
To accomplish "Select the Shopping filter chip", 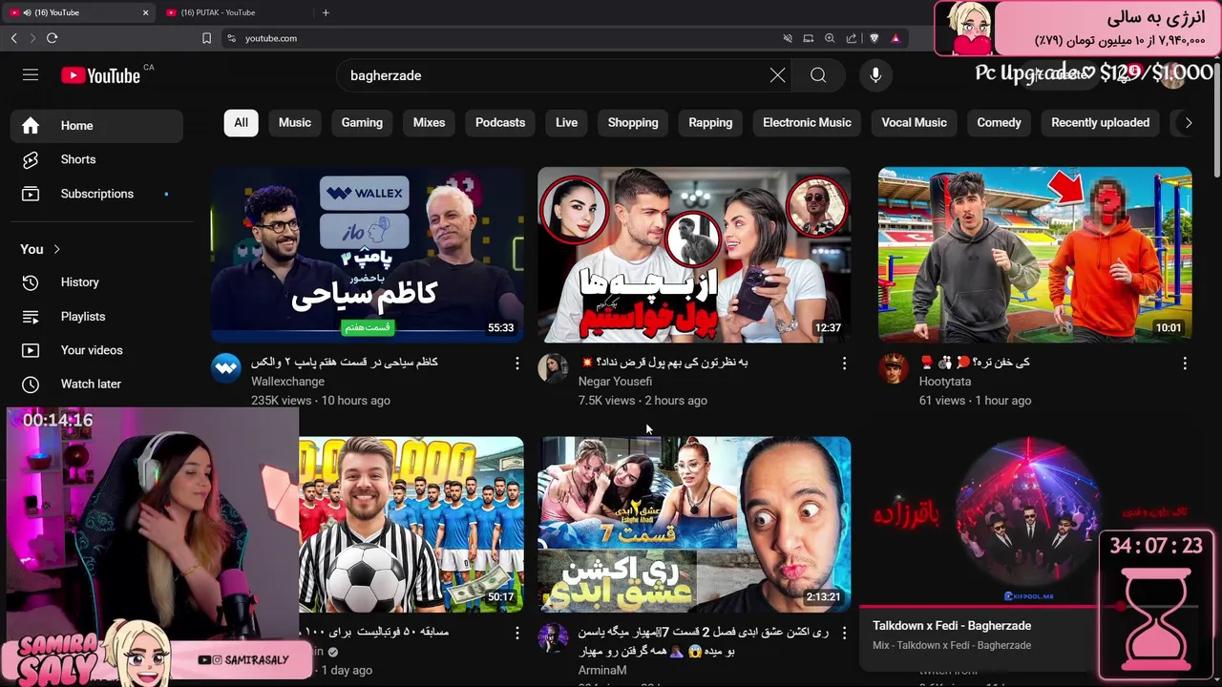I will point(633,122).
